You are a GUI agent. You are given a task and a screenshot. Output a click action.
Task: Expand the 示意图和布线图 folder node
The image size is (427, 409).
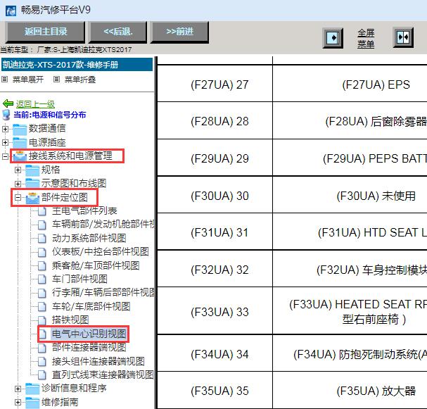[18, 184]
